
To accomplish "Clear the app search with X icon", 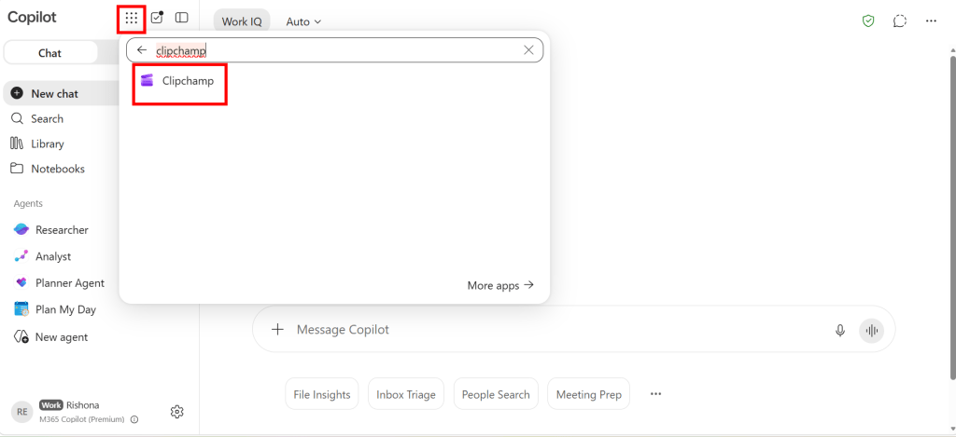I will click(528, 50).
